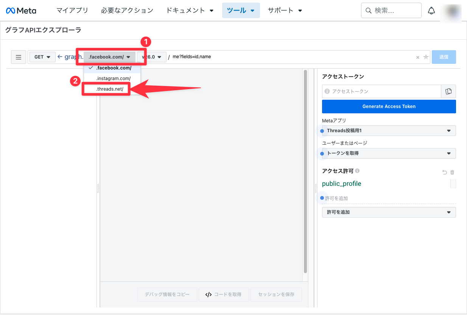Select .instagram.com/ from the domain list
This screenshot has height=315, width=467.
tap(112, 79)
